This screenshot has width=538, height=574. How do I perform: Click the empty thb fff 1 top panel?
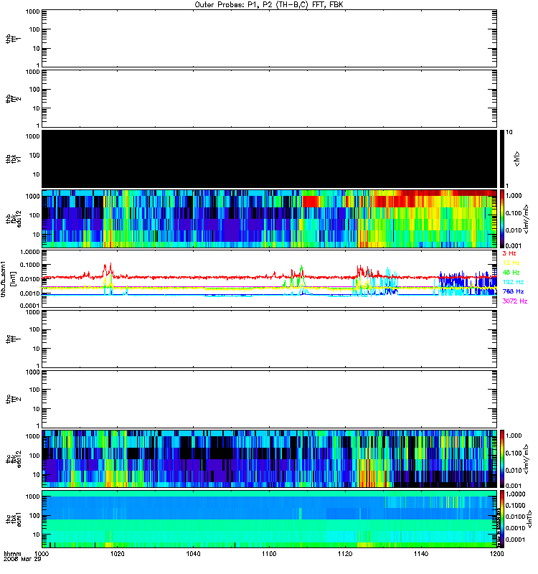pyautogui.click(x=270, y=39)
